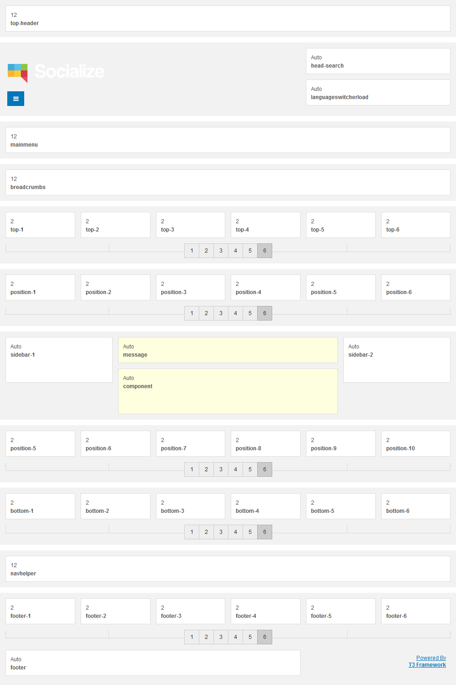Click the top-3 position block

point(190,225)
